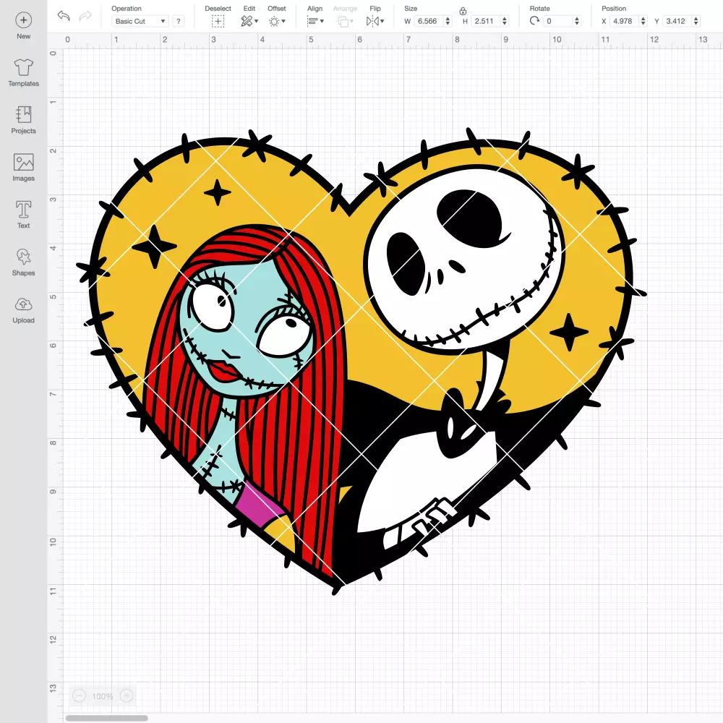Select the Text tool
The width and height of the screenshot is (723, 723).
24,215
